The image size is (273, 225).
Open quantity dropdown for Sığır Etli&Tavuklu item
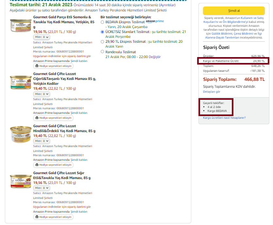pyautogui.click(x=42, y=188)
